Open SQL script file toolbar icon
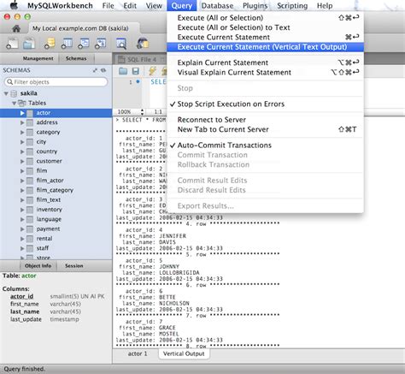Viewport: 405px width, 374px height. click(29, 44)
